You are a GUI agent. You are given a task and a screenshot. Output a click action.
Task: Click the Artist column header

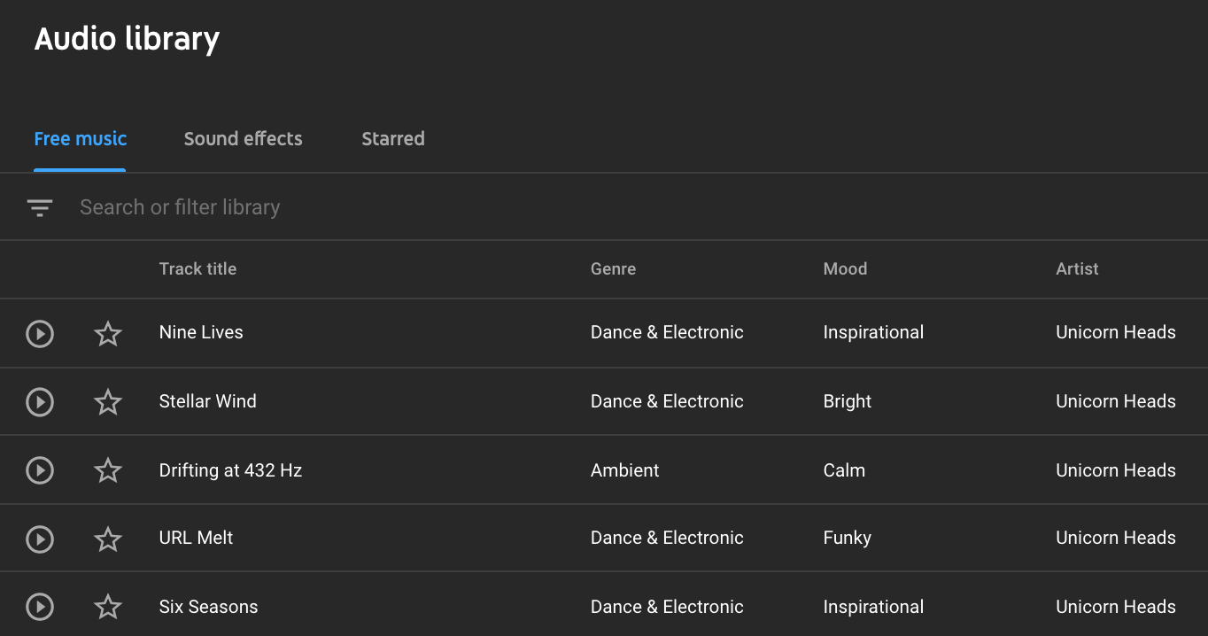pyautogui.click(x=1077, y=269)
